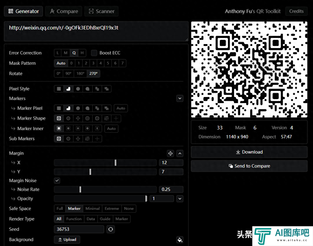Set Sub Markers to the square icon
Viewport: 313px width, 246px height.
[59, 139]
